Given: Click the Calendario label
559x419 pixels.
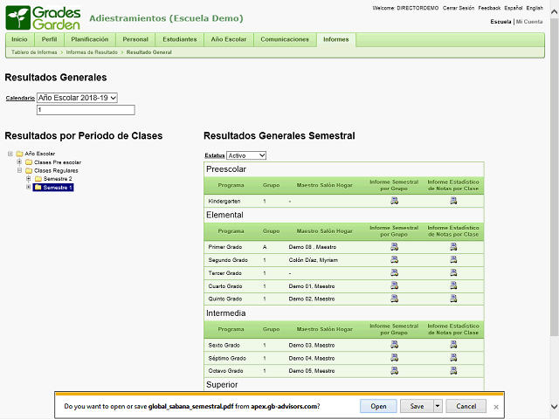Looking at the screenshot, I should (20, 98).
